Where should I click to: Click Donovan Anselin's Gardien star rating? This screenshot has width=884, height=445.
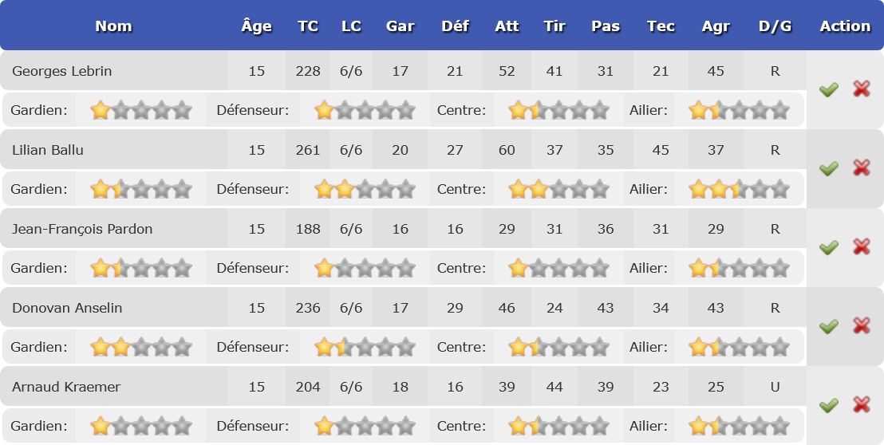pos(141,347)
